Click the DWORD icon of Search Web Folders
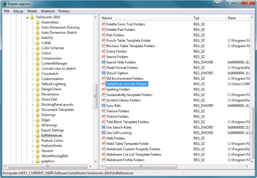This screenshot has height=178, width=257. tap(103, 62)
